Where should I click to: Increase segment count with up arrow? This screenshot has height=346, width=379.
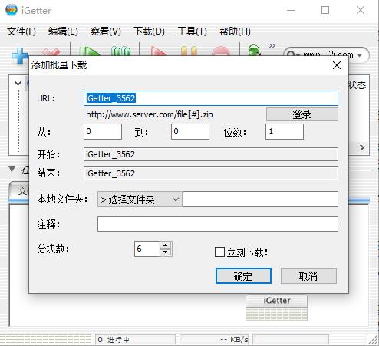(166, 245)
